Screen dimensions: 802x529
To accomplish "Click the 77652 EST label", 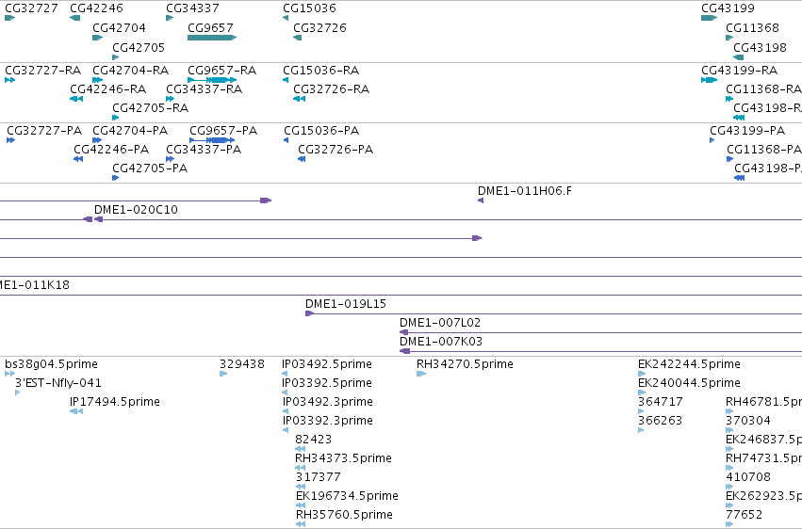I will (x=745, y=515).
